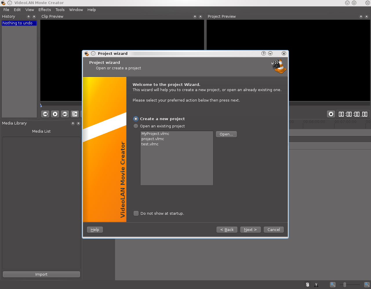371x289 pixels.
Task: Shade the Project wizard dialog via titlebar arrow
Action: [x=270, y=53]
